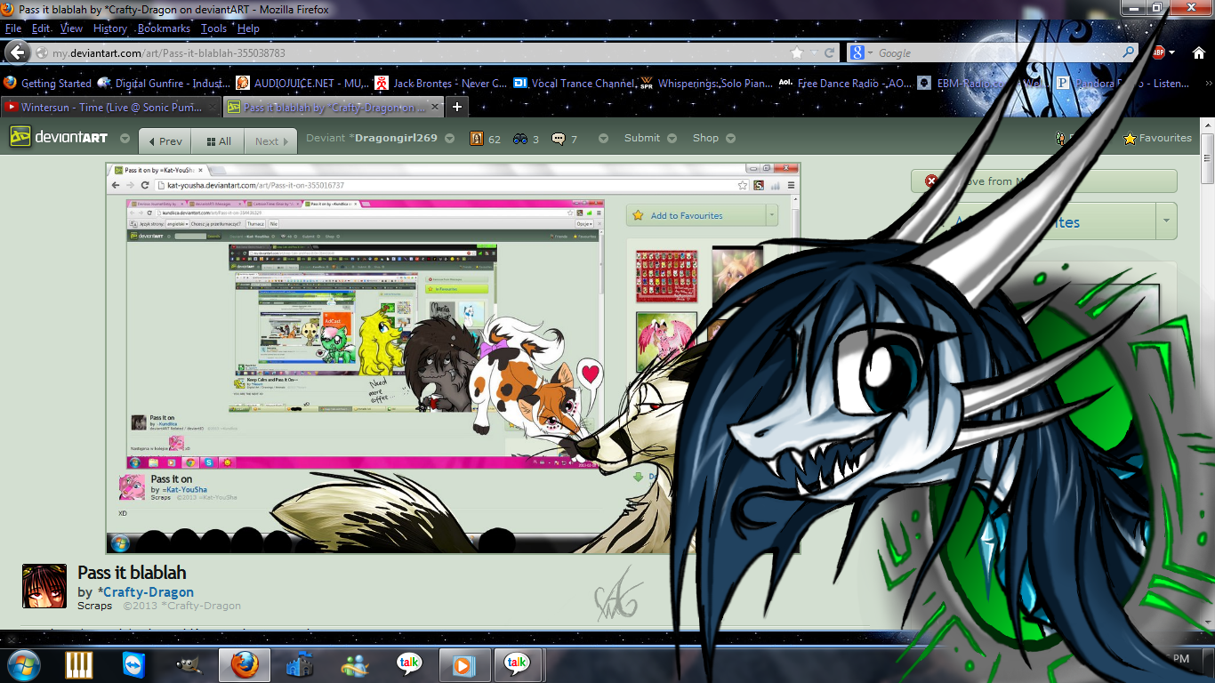Viewport: 1215px width, 683px height.
Task: Bookmark this page with the star icon
Action: [x=797, y=53]
